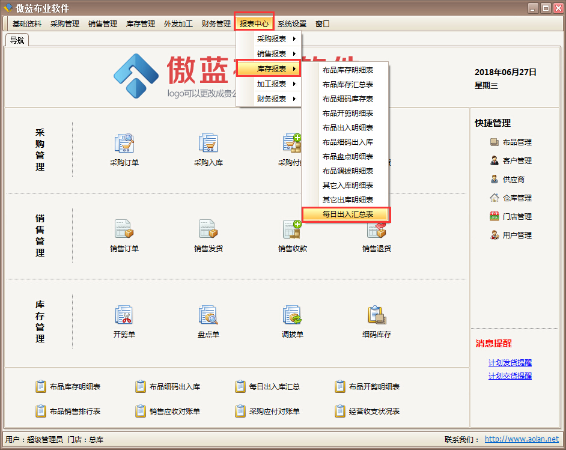
Task: Expand the 采购报表 submenu
Action: [272, 39]
